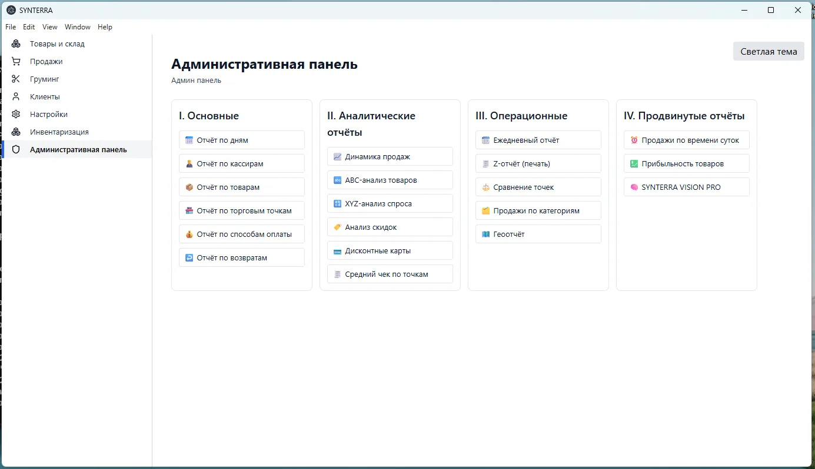Open the Edit menu
The image size is (815, 469).
pyautogui.click(x=29, y=27)
